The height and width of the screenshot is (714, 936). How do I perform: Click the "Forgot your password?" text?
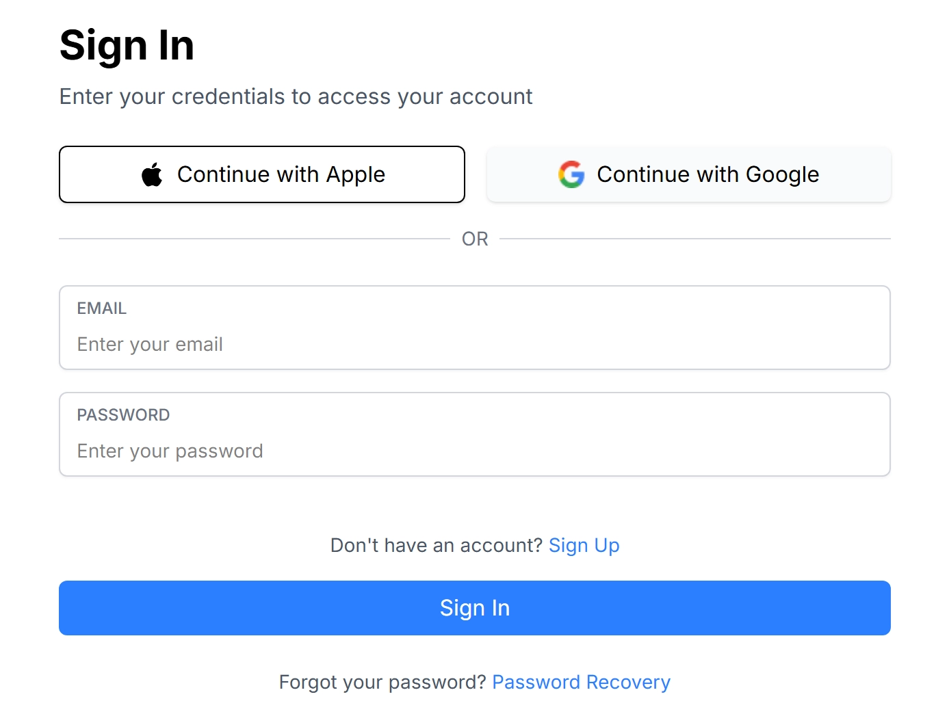pyautogui.click(x=382, y=683)
